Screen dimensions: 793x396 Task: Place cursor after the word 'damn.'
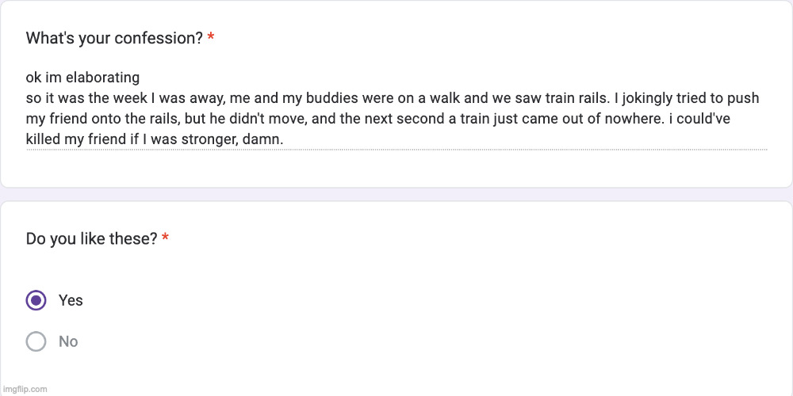pyautogui.click(x=284, y=139)
